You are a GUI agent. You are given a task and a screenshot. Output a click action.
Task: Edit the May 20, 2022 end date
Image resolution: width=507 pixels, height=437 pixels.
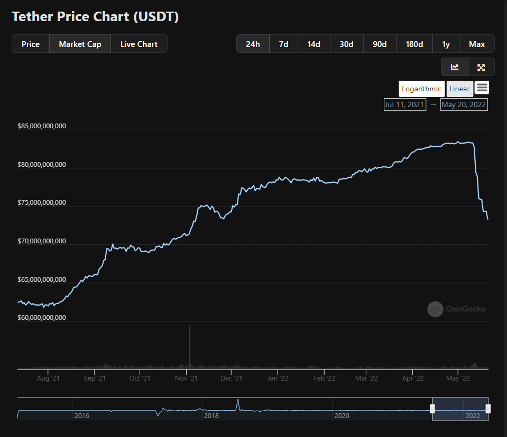coord(464,104)
